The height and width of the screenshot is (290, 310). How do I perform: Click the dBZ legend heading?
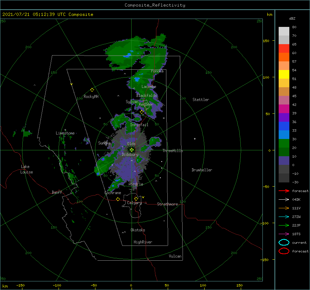coord(292,18)
